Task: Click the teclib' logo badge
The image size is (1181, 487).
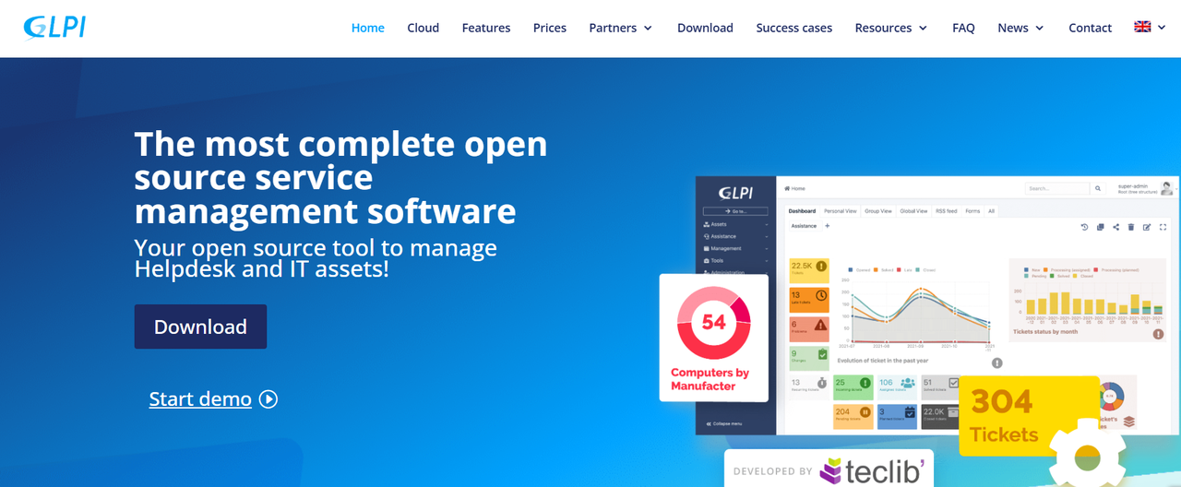Action: coord(829,469)
